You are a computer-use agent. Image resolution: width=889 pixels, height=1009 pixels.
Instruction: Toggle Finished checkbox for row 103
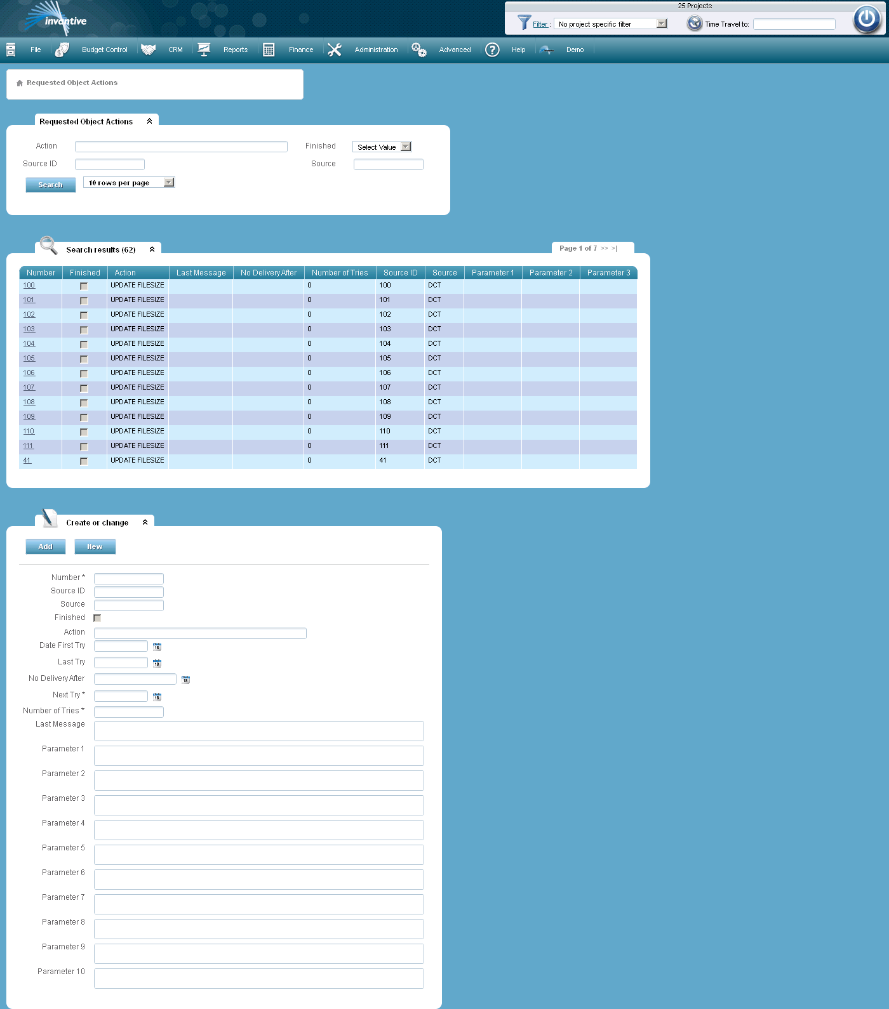[x=84, y=330]
